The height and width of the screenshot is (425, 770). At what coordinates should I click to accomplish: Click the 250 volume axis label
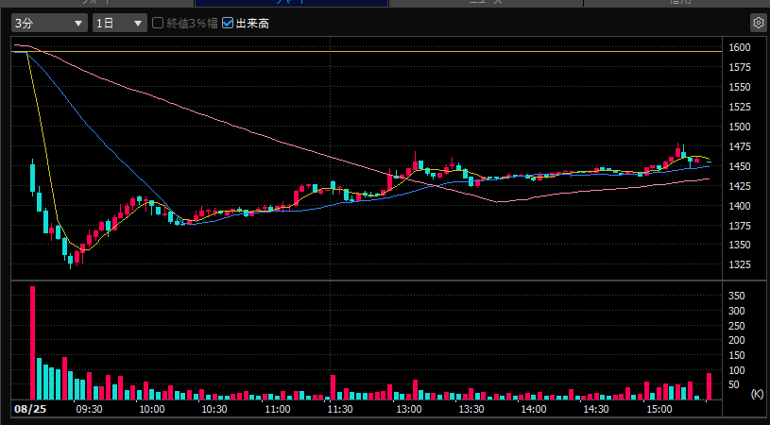pos(737,326)
